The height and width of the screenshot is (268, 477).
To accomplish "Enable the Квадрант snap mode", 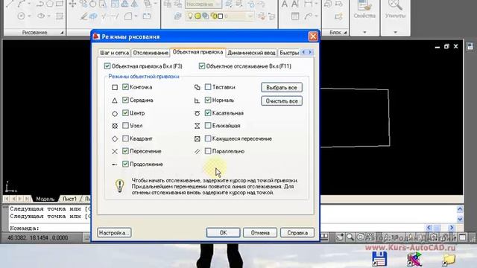I will (125, 138).
